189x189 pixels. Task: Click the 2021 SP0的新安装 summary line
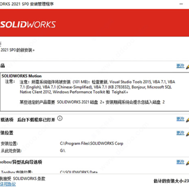tap(17, 50)
